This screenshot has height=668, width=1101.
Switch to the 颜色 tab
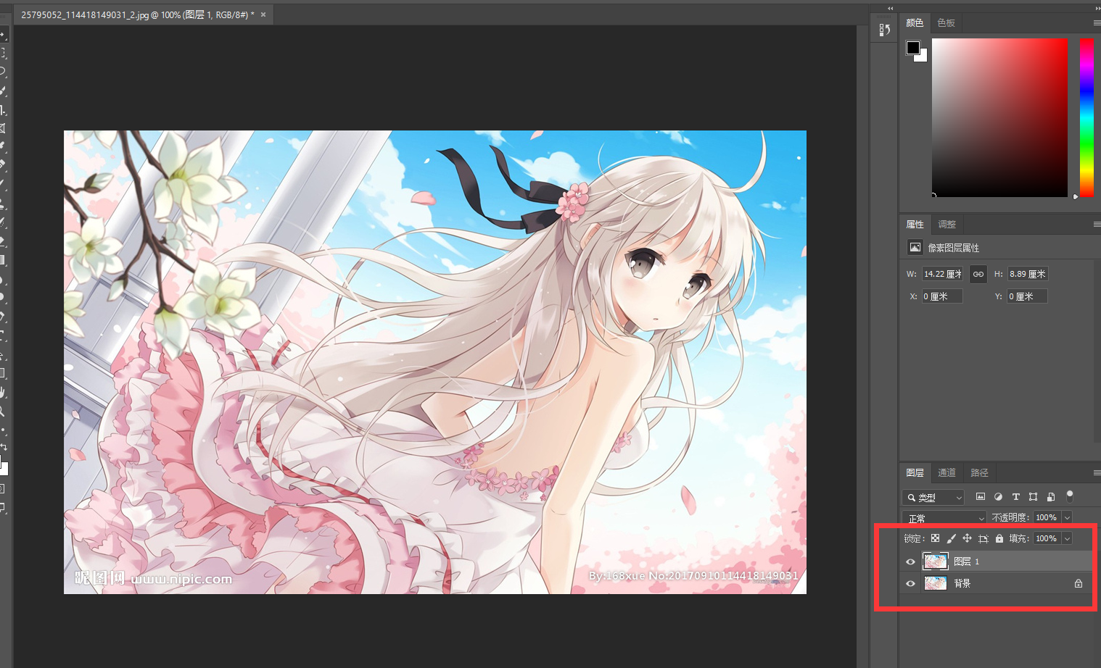coord(915,23)
